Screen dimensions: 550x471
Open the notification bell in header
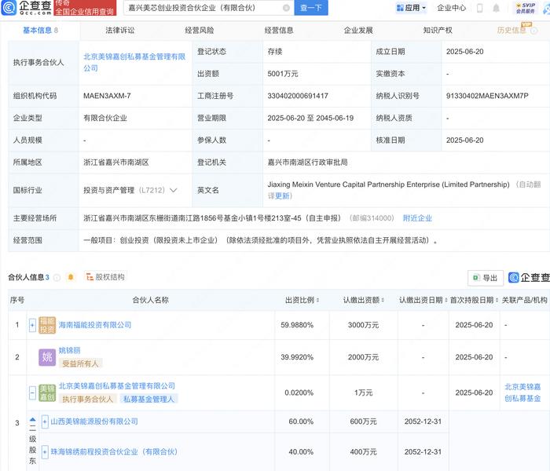496,8
